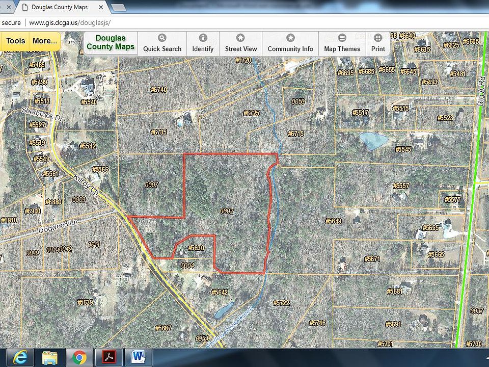The width and height of the screenshot is (489, 367).
Task: Click parcel label 0002 on map
Action: tap(227, 211)
